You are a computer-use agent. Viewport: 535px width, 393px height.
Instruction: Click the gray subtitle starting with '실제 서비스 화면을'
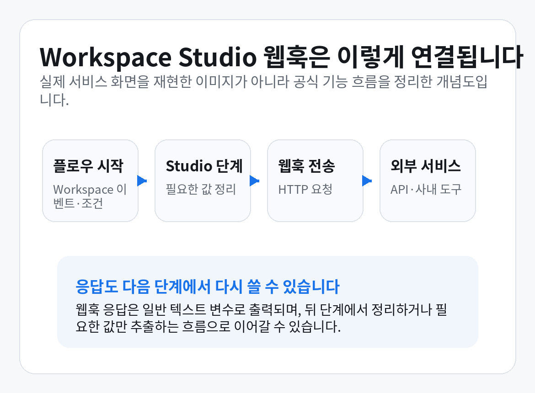[263, 90]
